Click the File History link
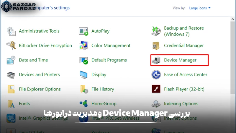 (x=103, y=89)
